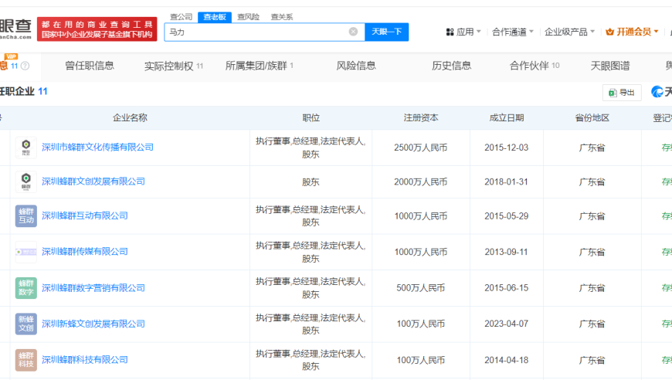The height and width of the screenshot is (380, 672).
Task: Click the 天眼一下 search button
Action: (x=386, y=32)
